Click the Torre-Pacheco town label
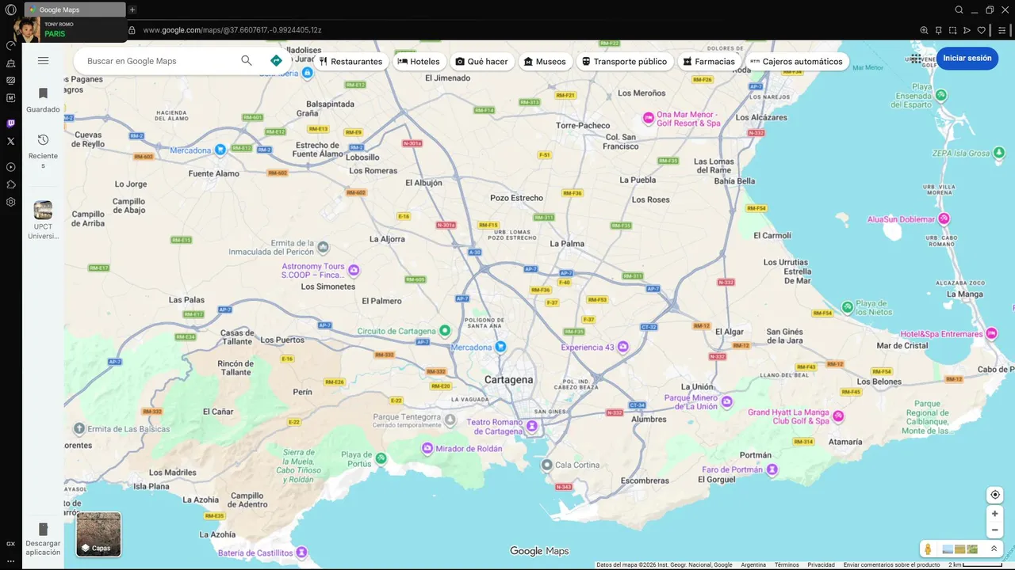1015x570 pixels. point(583,125)
